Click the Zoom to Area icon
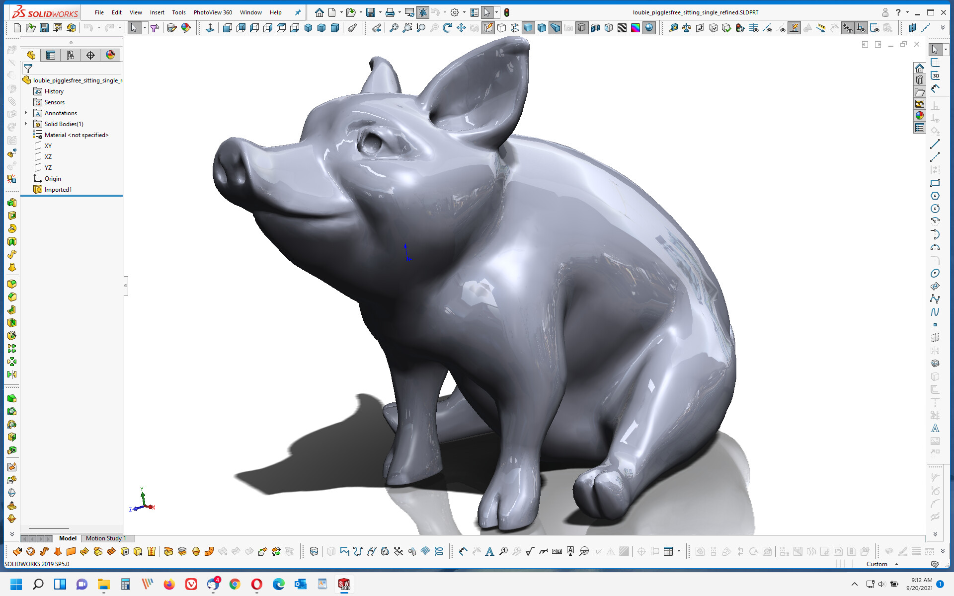The width and height of the screenshot is (954, 596). tap(407, 28)
